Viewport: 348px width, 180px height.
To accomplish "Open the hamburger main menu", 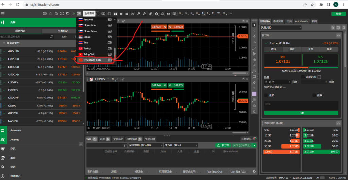I will tap(3, 14).
